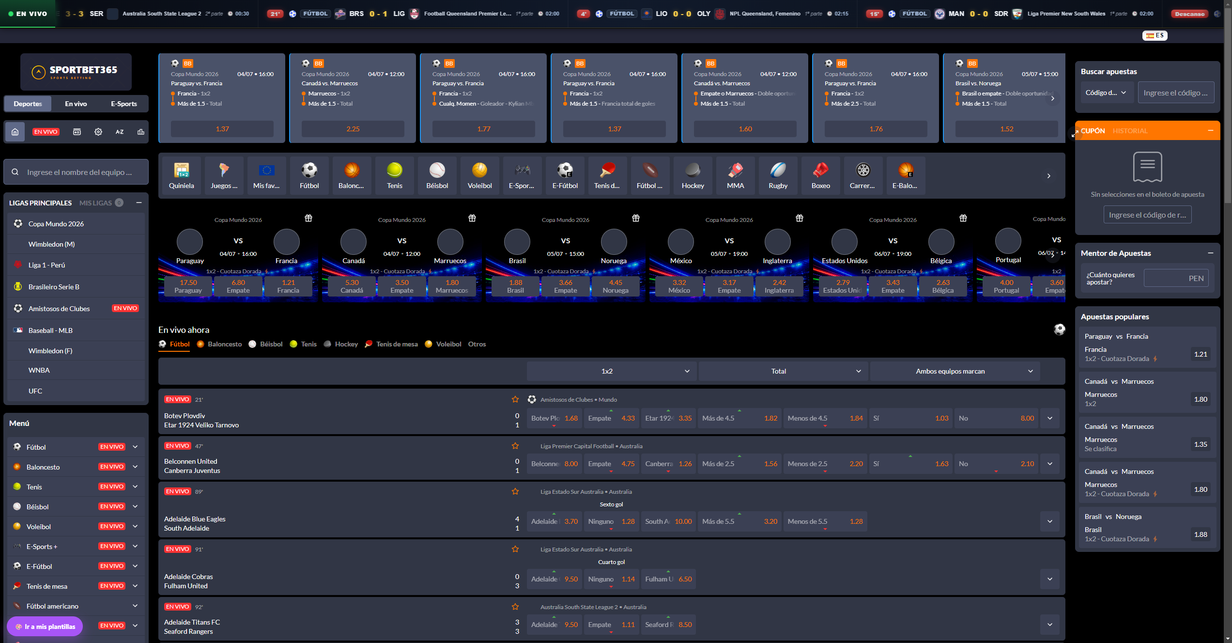
Task: Expand the Fútbol menu row chevron
Action: pyautogui.click(x=135, y=447)
